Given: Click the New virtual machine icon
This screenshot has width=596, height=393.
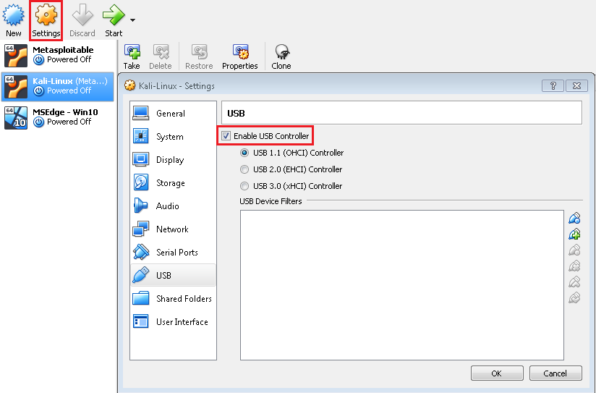Looking at the screenshot, I should click(13, 15).
